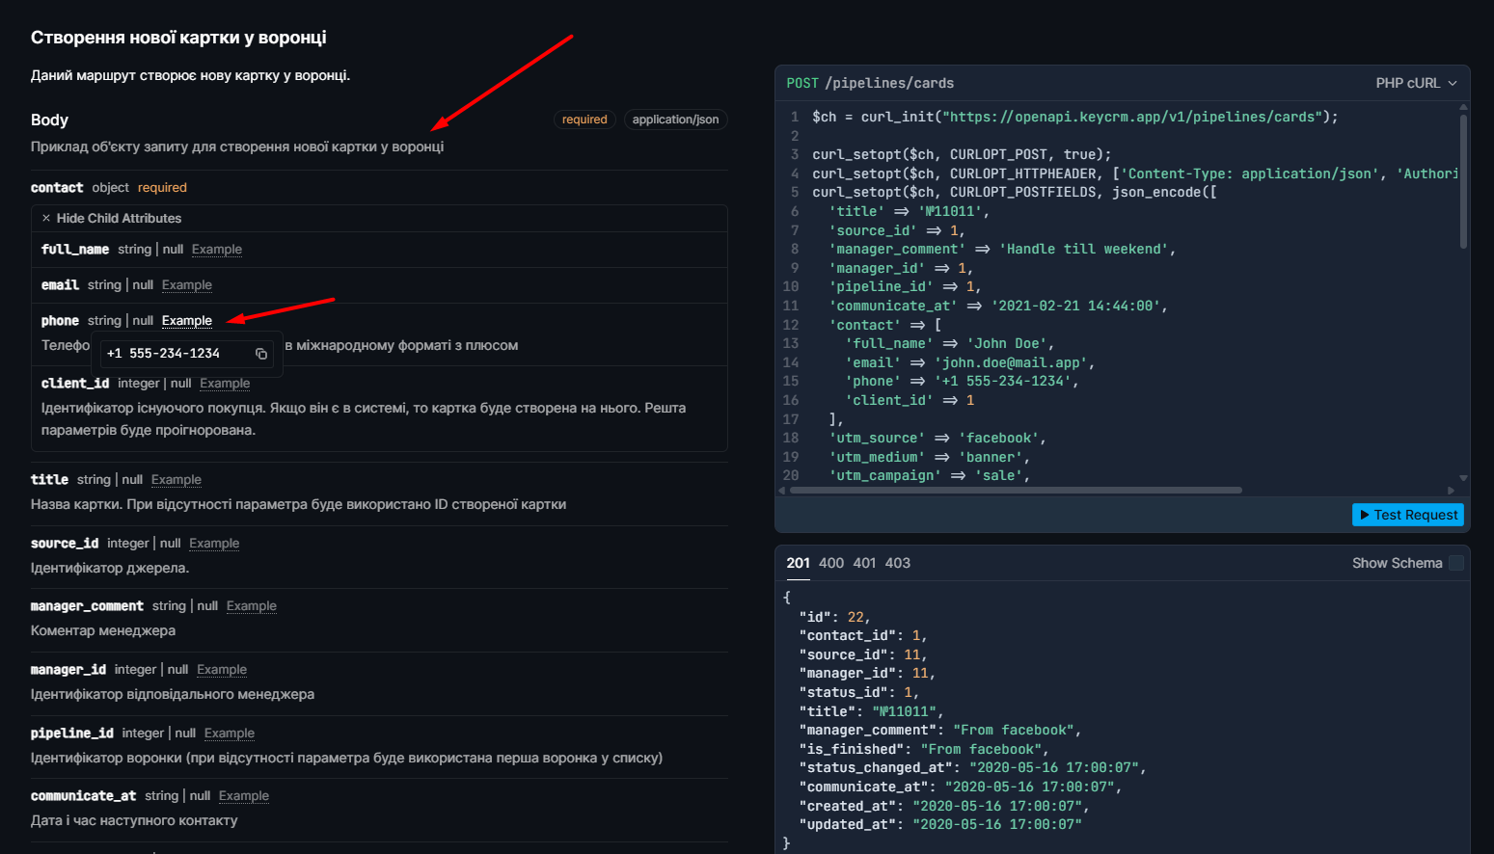Click 'manager_comment' line in PHP code
The image size is (1494, 854).
1002,249
